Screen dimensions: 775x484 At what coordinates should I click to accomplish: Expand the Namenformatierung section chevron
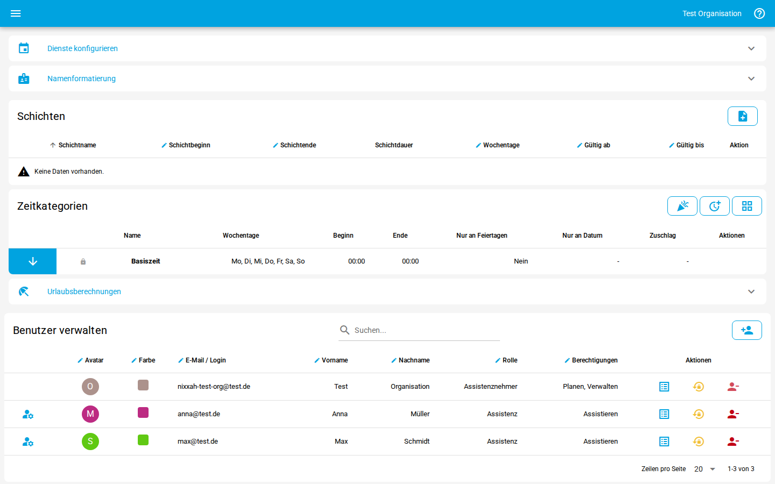point(751,79)
